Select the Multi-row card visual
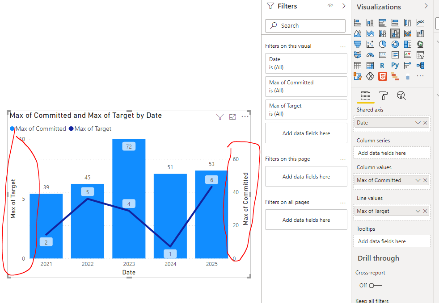The image size is (439, 303). point(395,55)
